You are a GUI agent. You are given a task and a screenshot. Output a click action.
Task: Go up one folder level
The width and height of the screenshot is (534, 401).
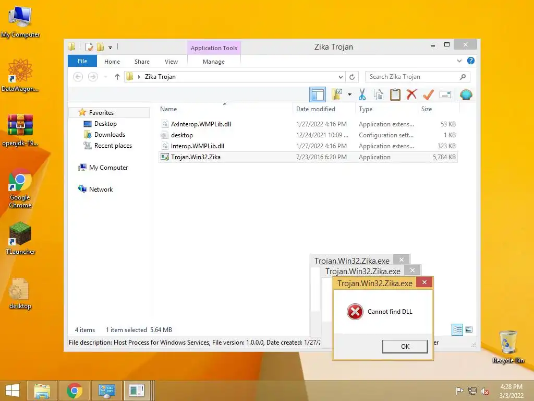point(117,77)
